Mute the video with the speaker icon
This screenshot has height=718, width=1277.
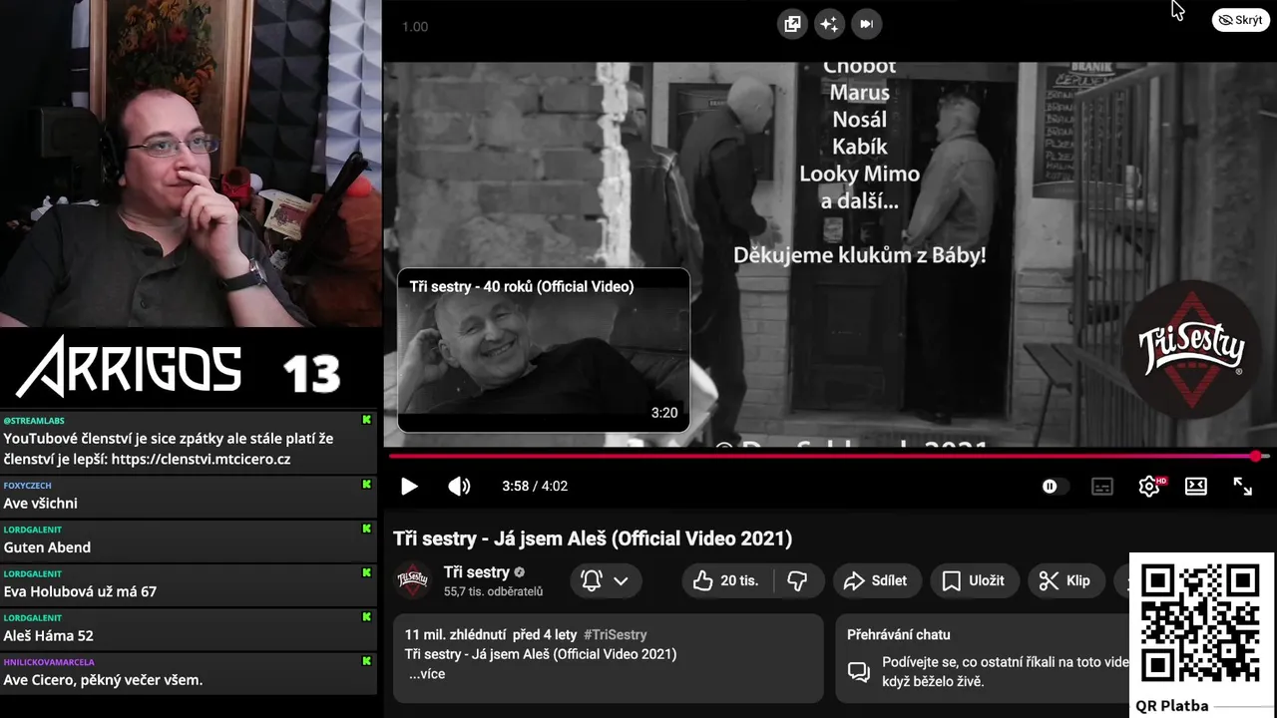click(459, 487)
